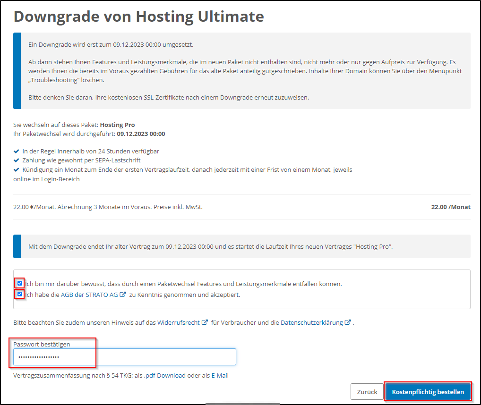Image resolution: width=481 pixels, height=405 pixels.
Task: Focus the Passwort bestätigen field
Action: point(124,357)
